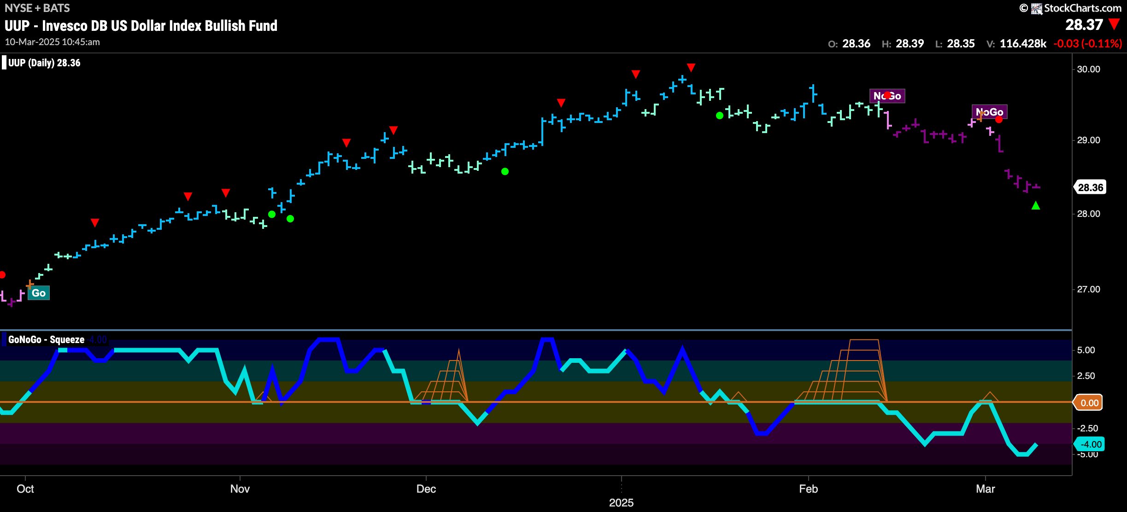Click the red down arrow beside 28.37

click(1115, 24)
